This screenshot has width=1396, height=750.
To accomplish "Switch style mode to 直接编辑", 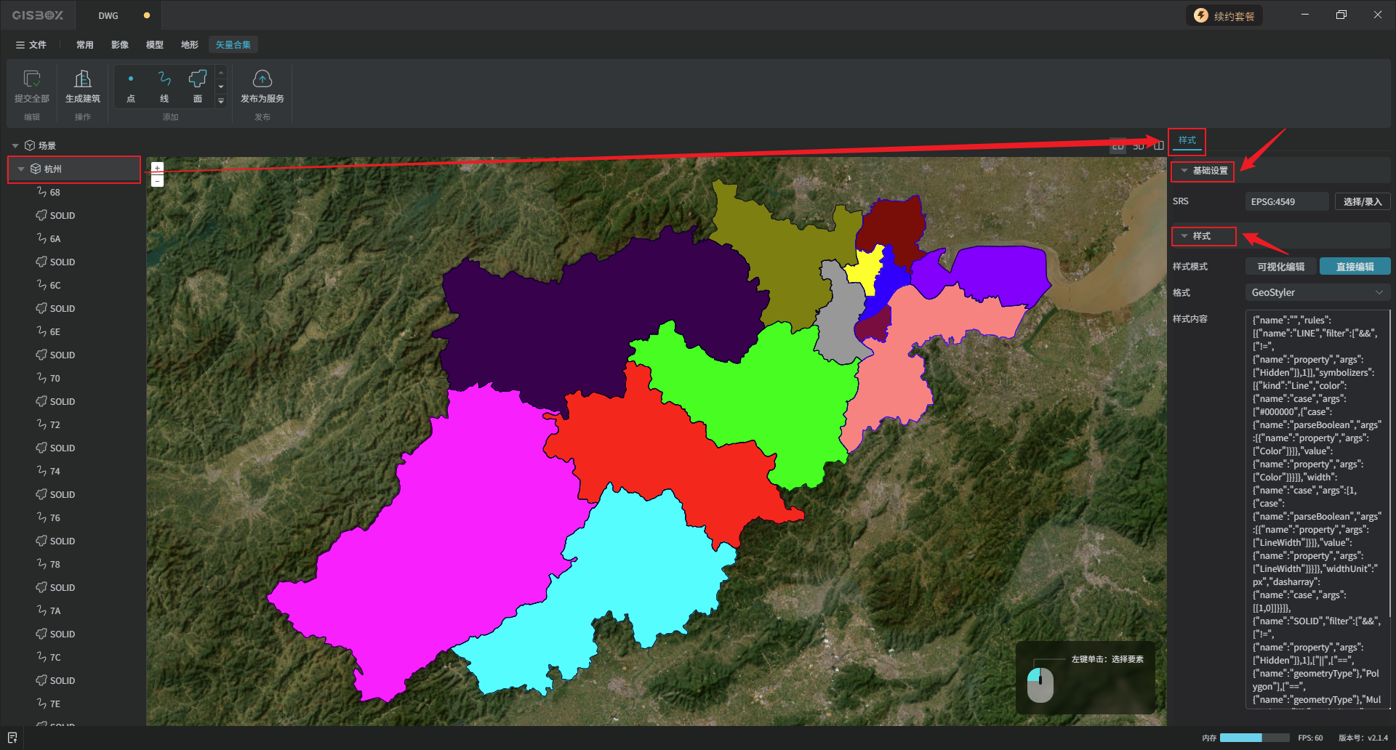I will pyautogui.click(x=1355, y=267).
